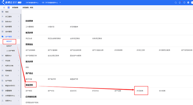Click the 流程中心 sidebar icon
This screenshot has width=193, height=105.
[2, 101]
